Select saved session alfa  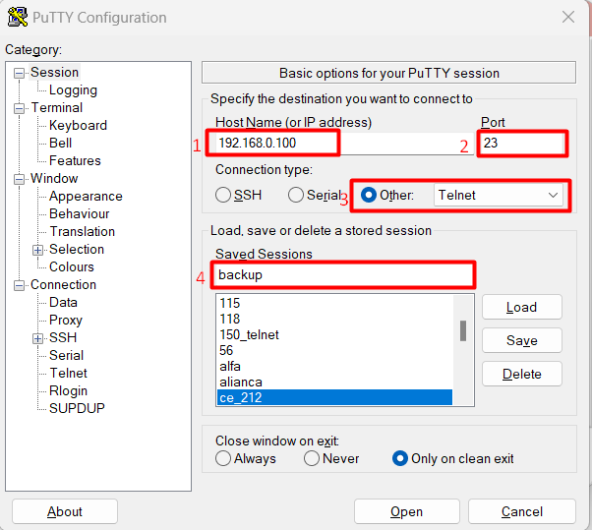coord(334,366)
